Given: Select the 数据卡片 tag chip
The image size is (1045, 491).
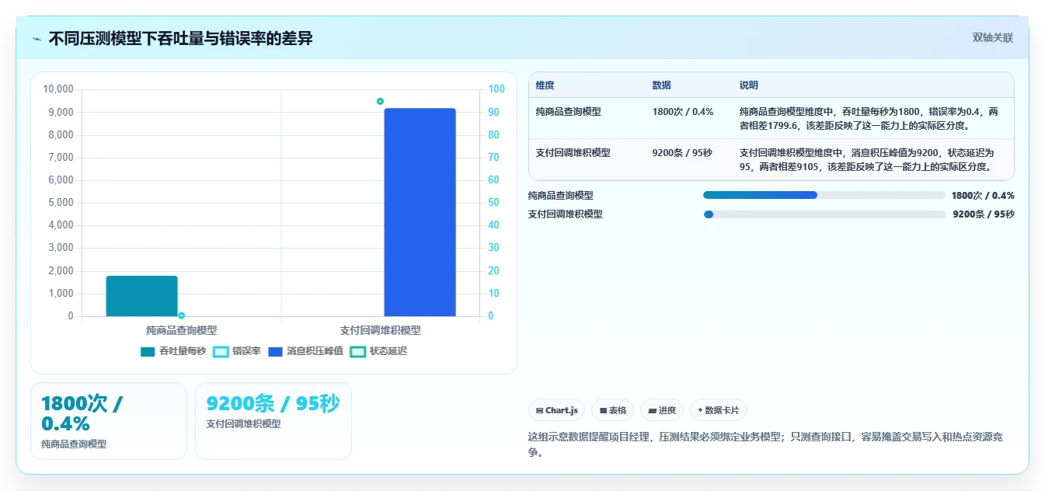Looking at the screenshot, I should 719,410.
